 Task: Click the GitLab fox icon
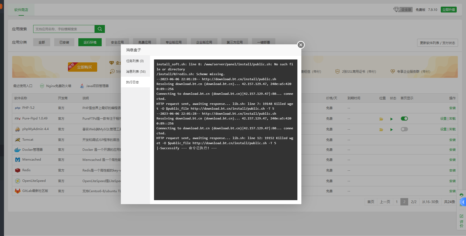[18, 191]
